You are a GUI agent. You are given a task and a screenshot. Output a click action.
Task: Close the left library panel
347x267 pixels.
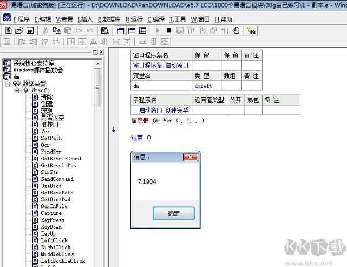pyautogui.click(x=101, y=52)
